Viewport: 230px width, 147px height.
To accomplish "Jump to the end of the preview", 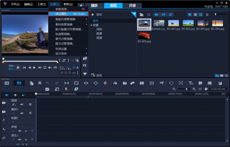I will point(40,68).
